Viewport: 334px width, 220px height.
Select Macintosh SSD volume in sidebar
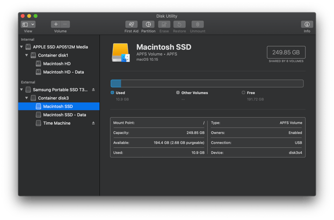pyautogui.click(x=59, y=107)
